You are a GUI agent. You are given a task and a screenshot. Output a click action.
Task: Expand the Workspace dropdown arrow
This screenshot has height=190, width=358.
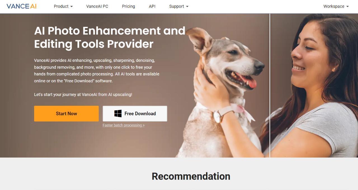click(x=347, y=6)
